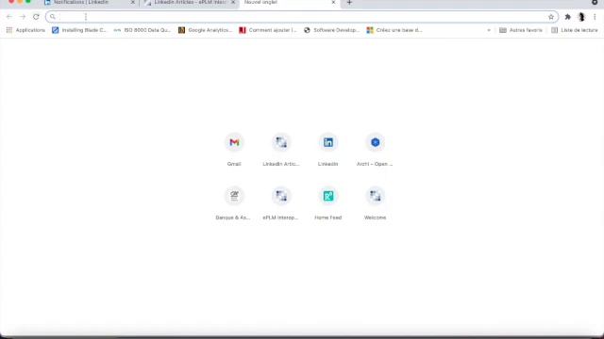
Task: Click the address bar input field
Action: click(302, 17)
